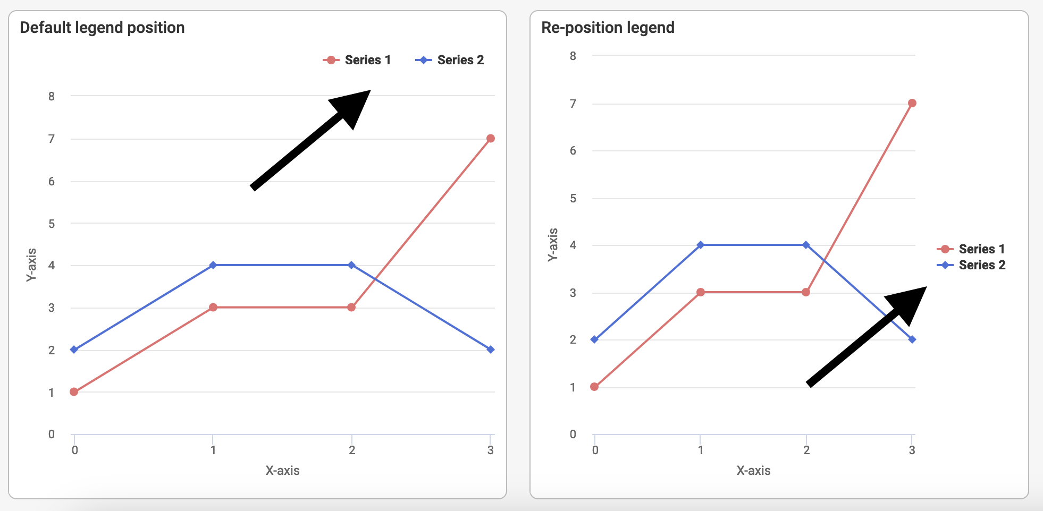Click the red Series 1 point at value 7 in right chart

coord(912,103)
